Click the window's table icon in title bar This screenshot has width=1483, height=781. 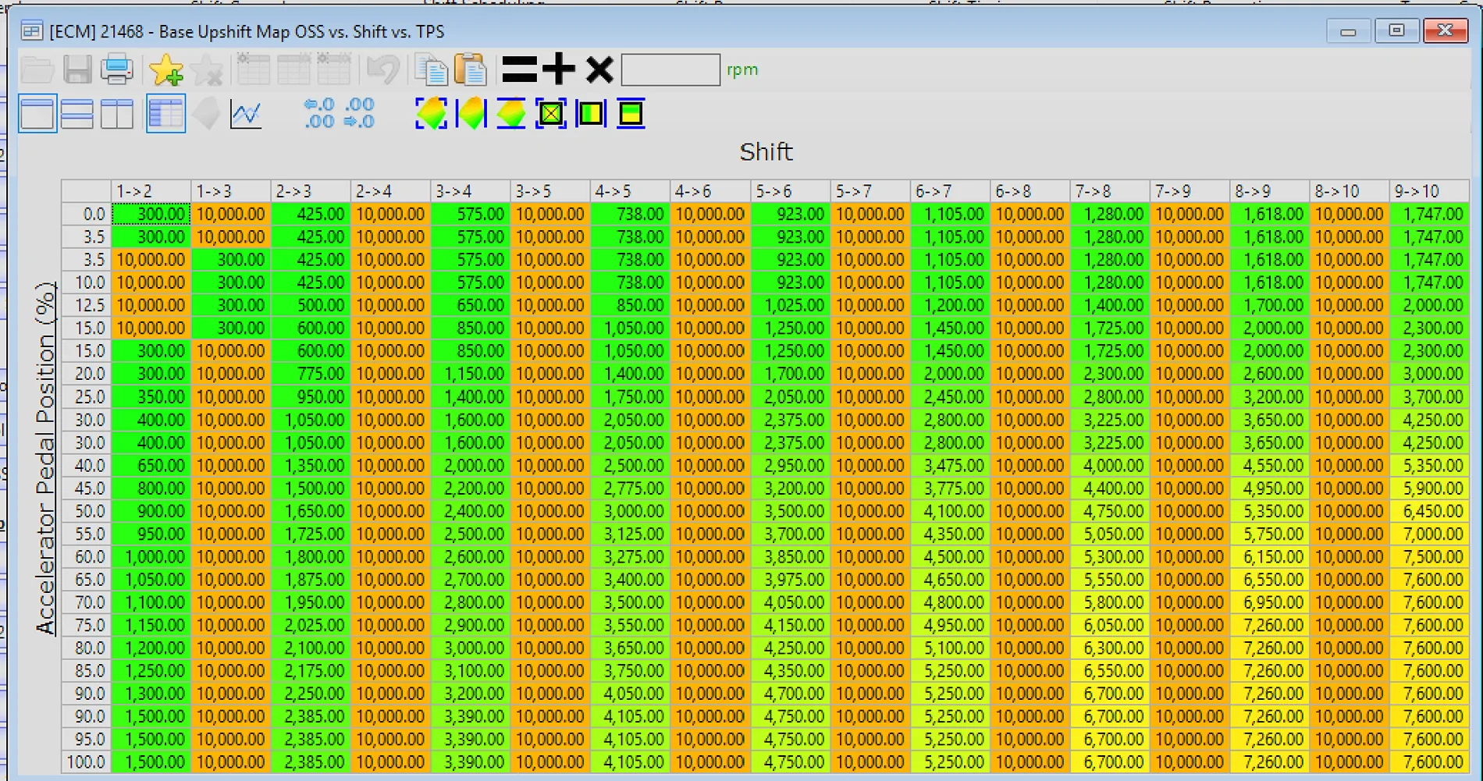[31, 31]
